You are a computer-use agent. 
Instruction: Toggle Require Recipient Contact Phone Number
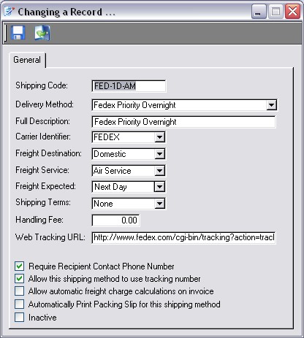20,266
